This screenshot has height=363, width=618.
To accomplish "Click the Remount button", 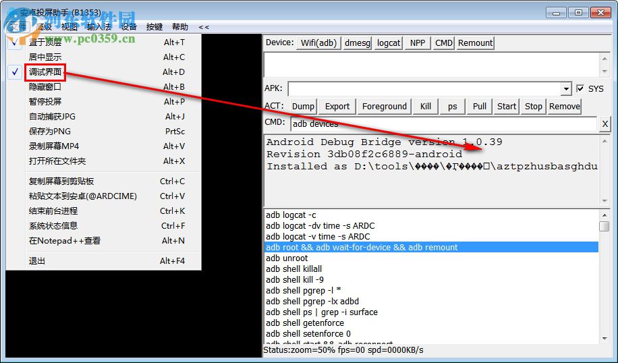I will pyautogui.click(x=476, y=43).
